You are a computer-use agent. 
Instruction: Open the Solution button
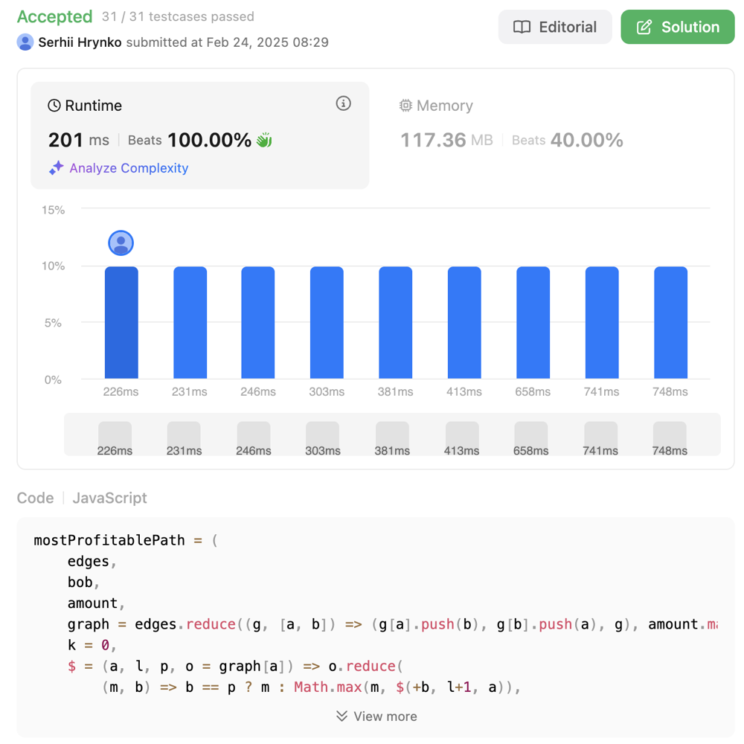click(x=677, y=28)
